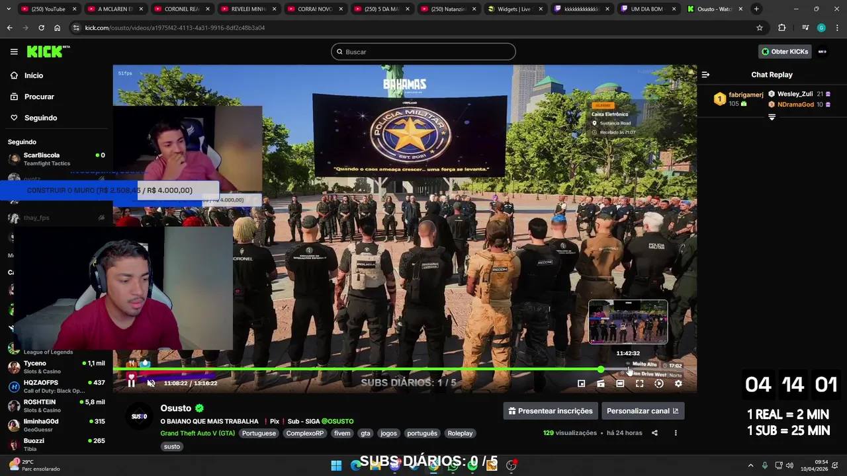Click the @OSUSTO link in description
Screen dimensions: 847x476
click(x=337, y=421)
